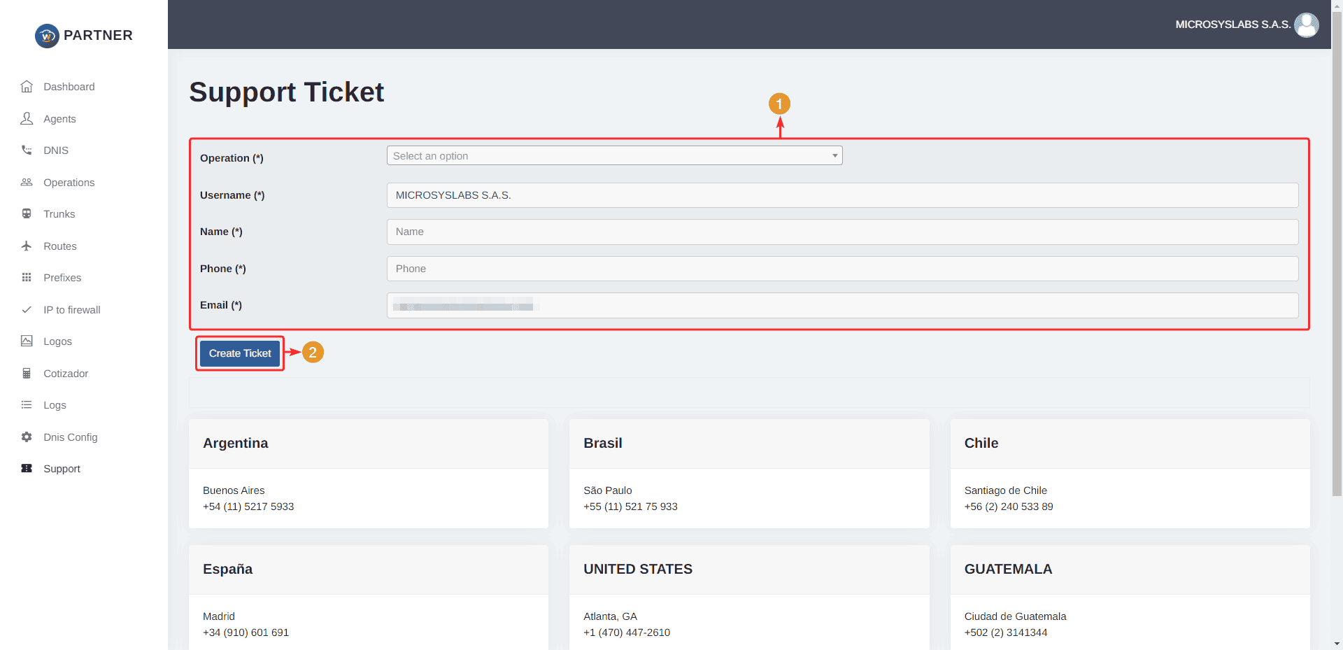Click the scrollbar up arrow
The image size is (1343, 650).
1337,5
